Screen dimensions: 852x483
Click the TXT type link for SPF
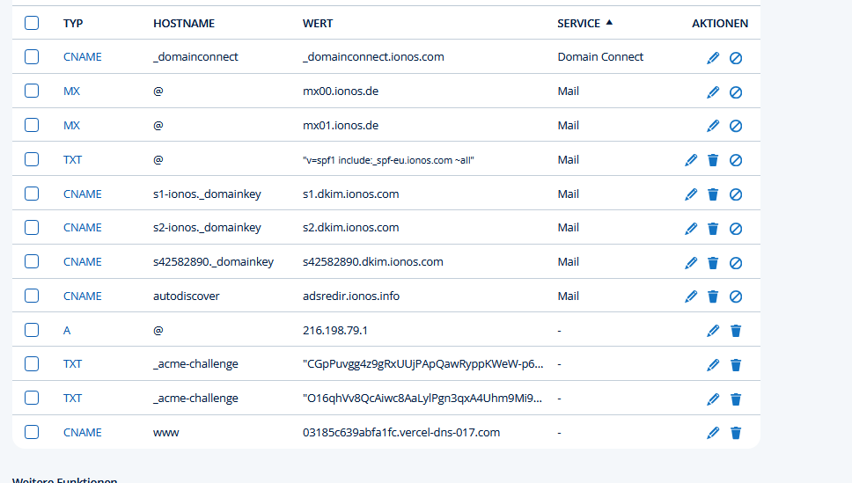(72, 160)
